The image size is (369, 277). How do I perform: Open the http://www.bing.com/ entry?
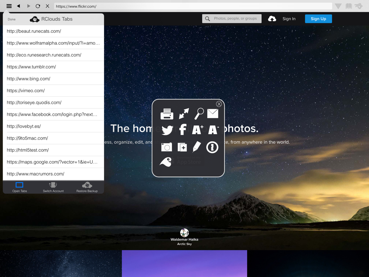54,79
